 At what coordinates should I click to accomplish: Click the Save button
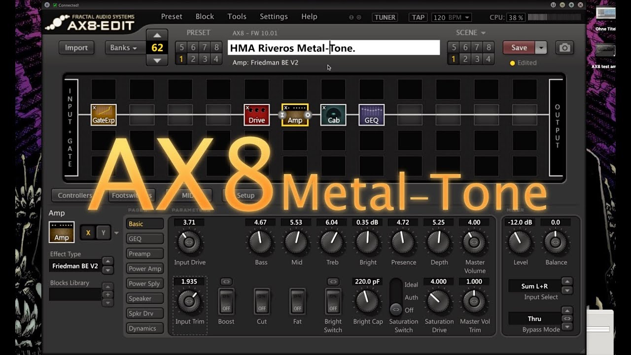[x=519, y=48]
